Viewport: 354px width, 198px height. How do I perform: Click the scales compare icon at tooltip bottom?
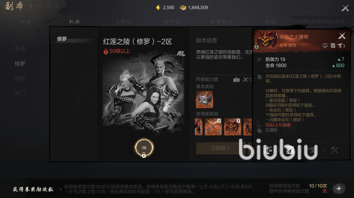pos(268,150)
